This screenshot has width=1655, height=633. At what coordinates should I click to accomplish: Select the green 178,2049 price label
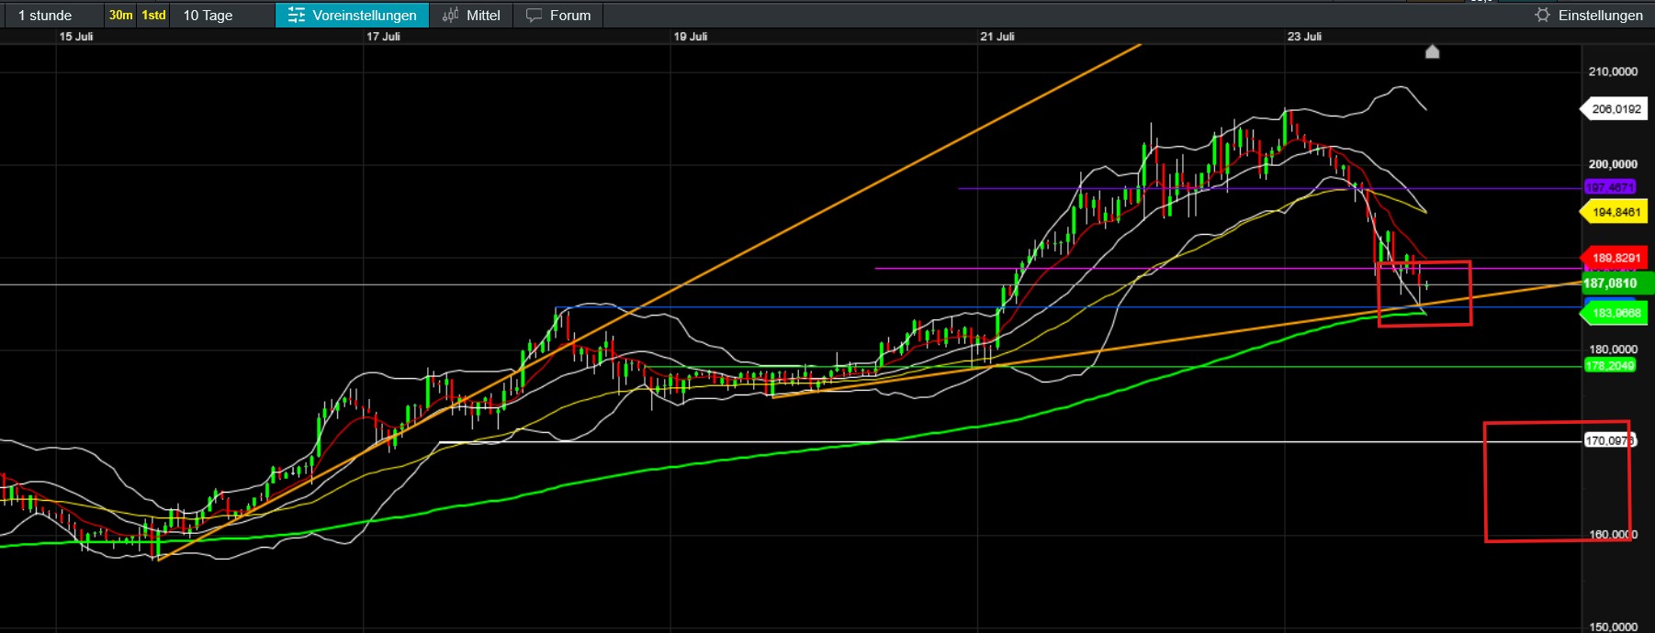click(x=1610, y=365)
